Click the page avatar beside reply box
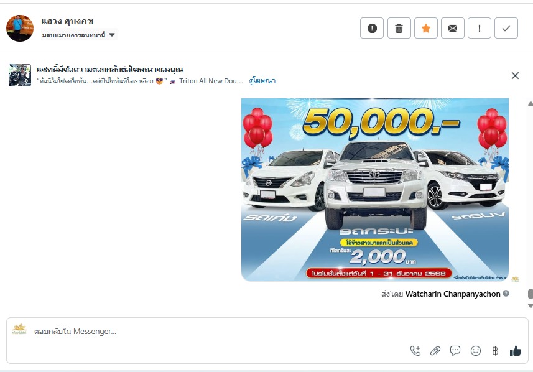Image resolution: width=533 pixels, height=372 pixels. 19,329
